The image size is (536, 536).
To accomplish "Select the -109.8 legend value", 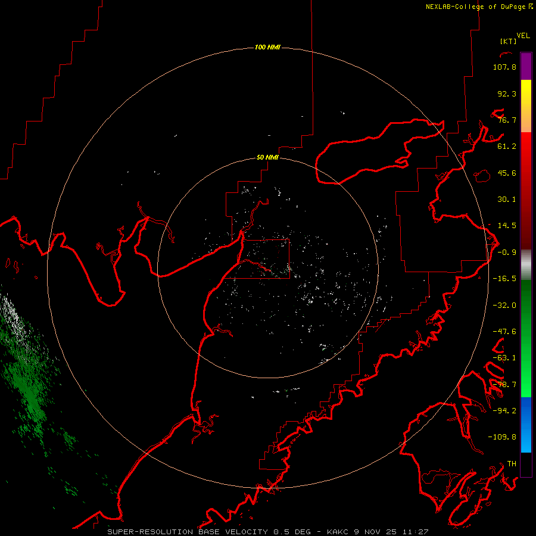I will click(x=502, y=437).
